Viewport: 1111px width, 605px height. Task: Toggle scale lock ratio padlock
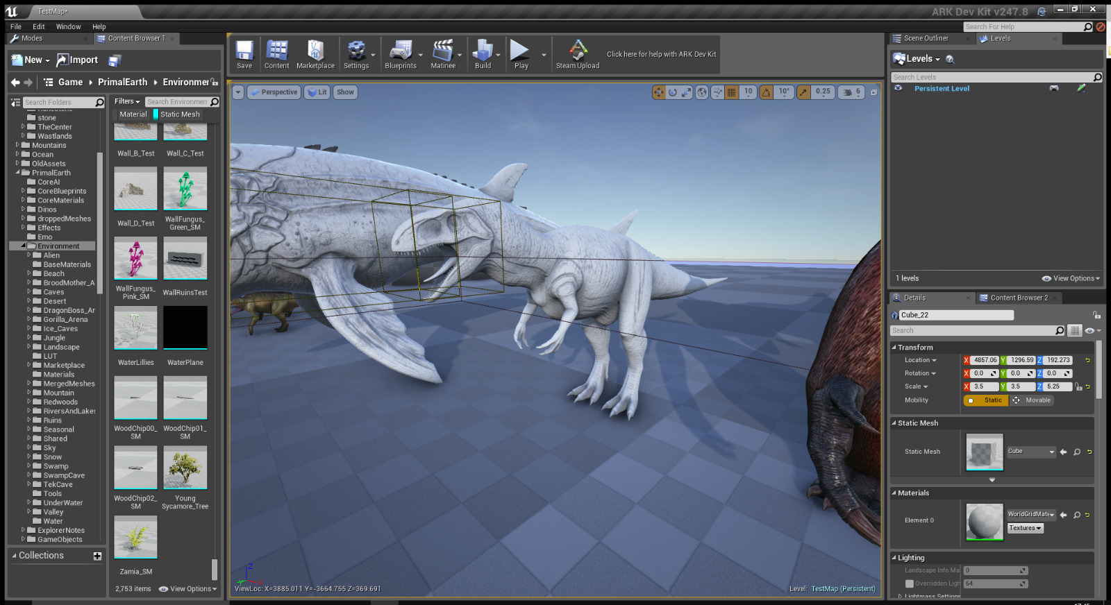coord(1078,387)
